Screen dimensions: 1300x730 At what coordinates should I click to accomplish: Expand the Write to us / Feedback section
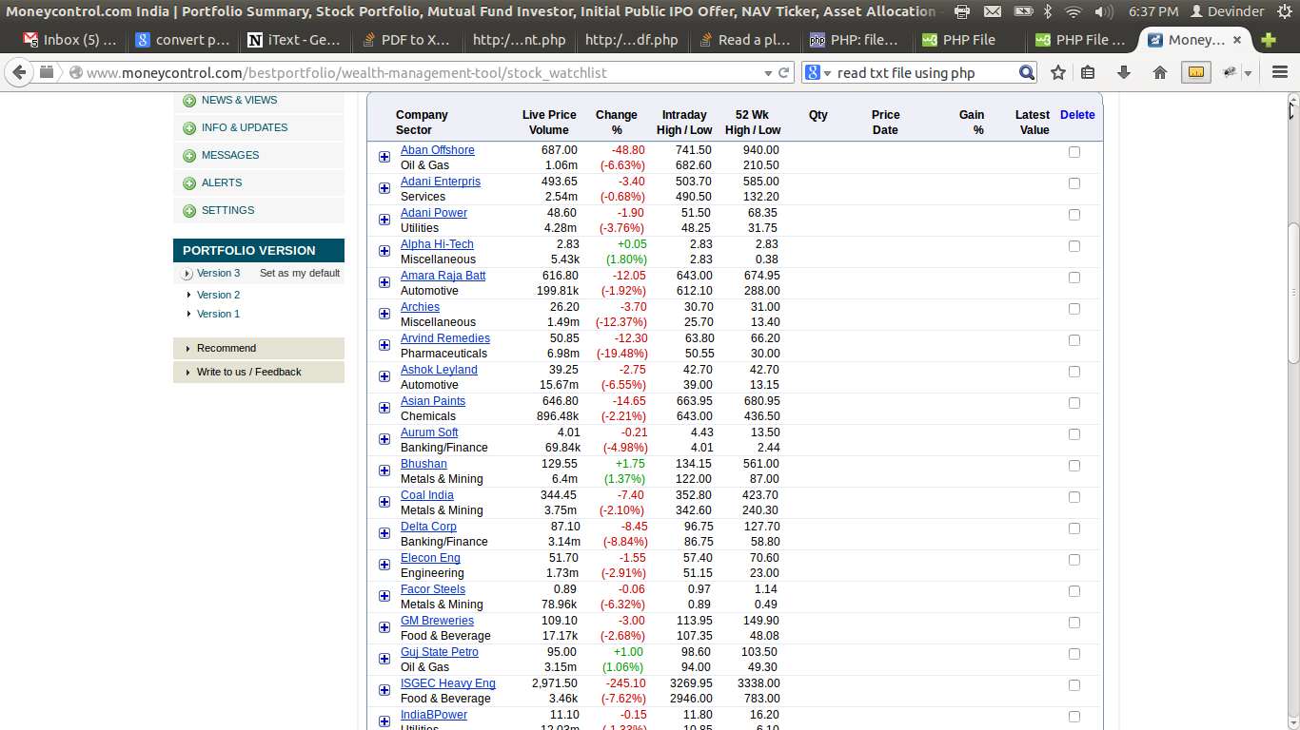259,372
